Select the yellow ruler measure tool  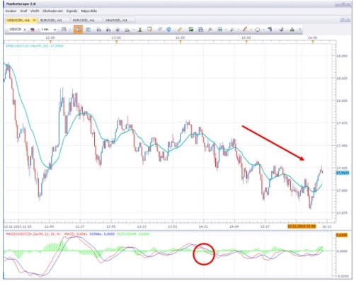point(180,30)
